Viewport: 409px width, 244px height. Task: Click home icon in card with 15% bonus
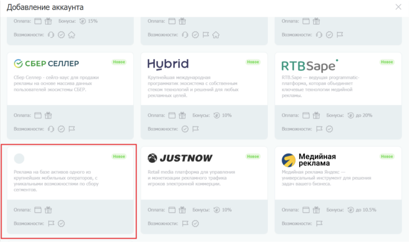pos(71,35)
